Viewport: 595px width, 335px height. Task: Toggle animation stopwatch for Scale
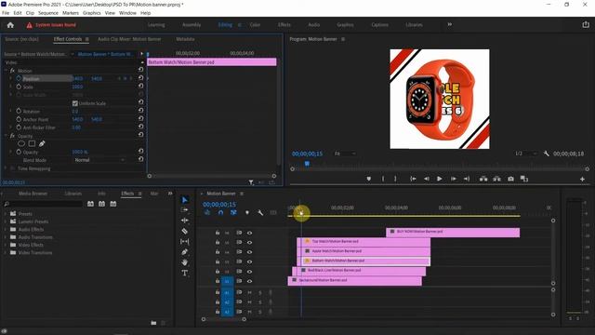pos(19,87)
